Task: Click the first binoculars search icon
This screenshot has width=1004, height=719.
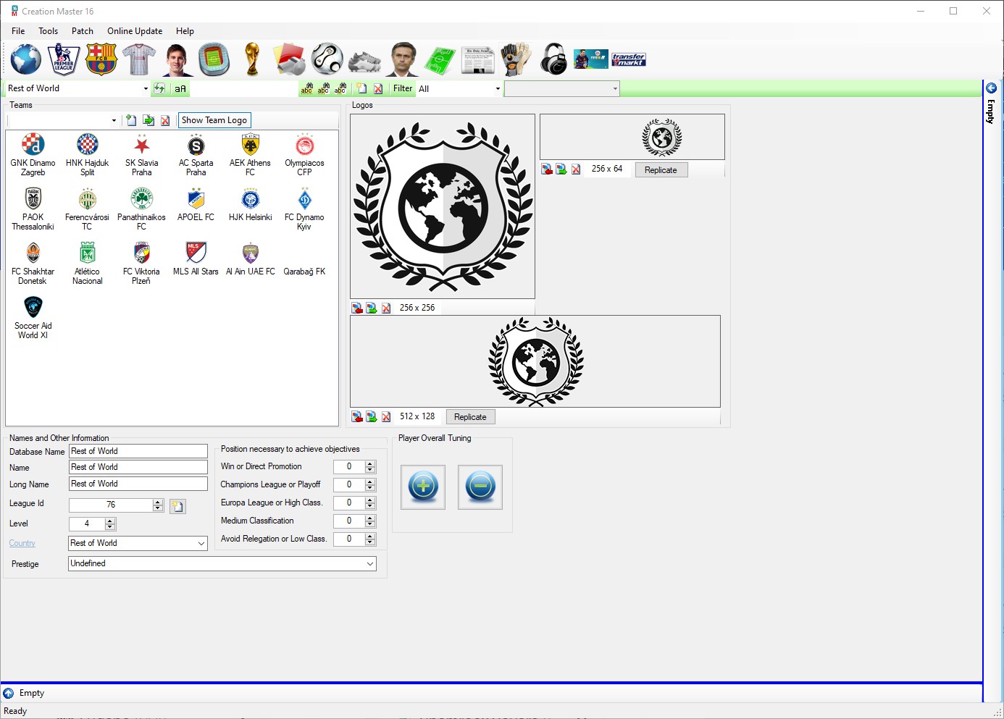Action: [x=307, y=88]
